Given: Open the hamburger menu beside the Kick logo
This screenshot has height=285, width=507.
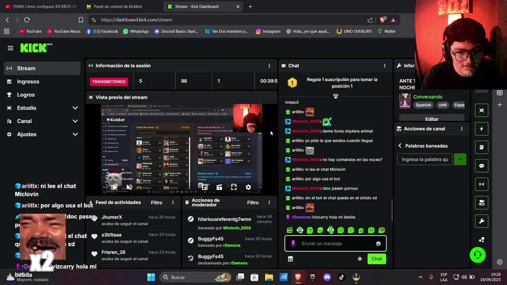Looking at the screenshot, I should click(x=10, y=48).
